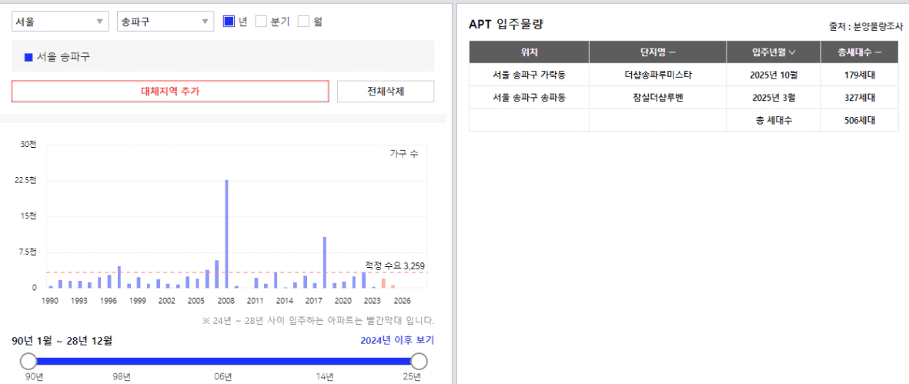Screen dimensions: 909x384
Task: Click the 327세대 household count cell
Action: tap(859, 97)
